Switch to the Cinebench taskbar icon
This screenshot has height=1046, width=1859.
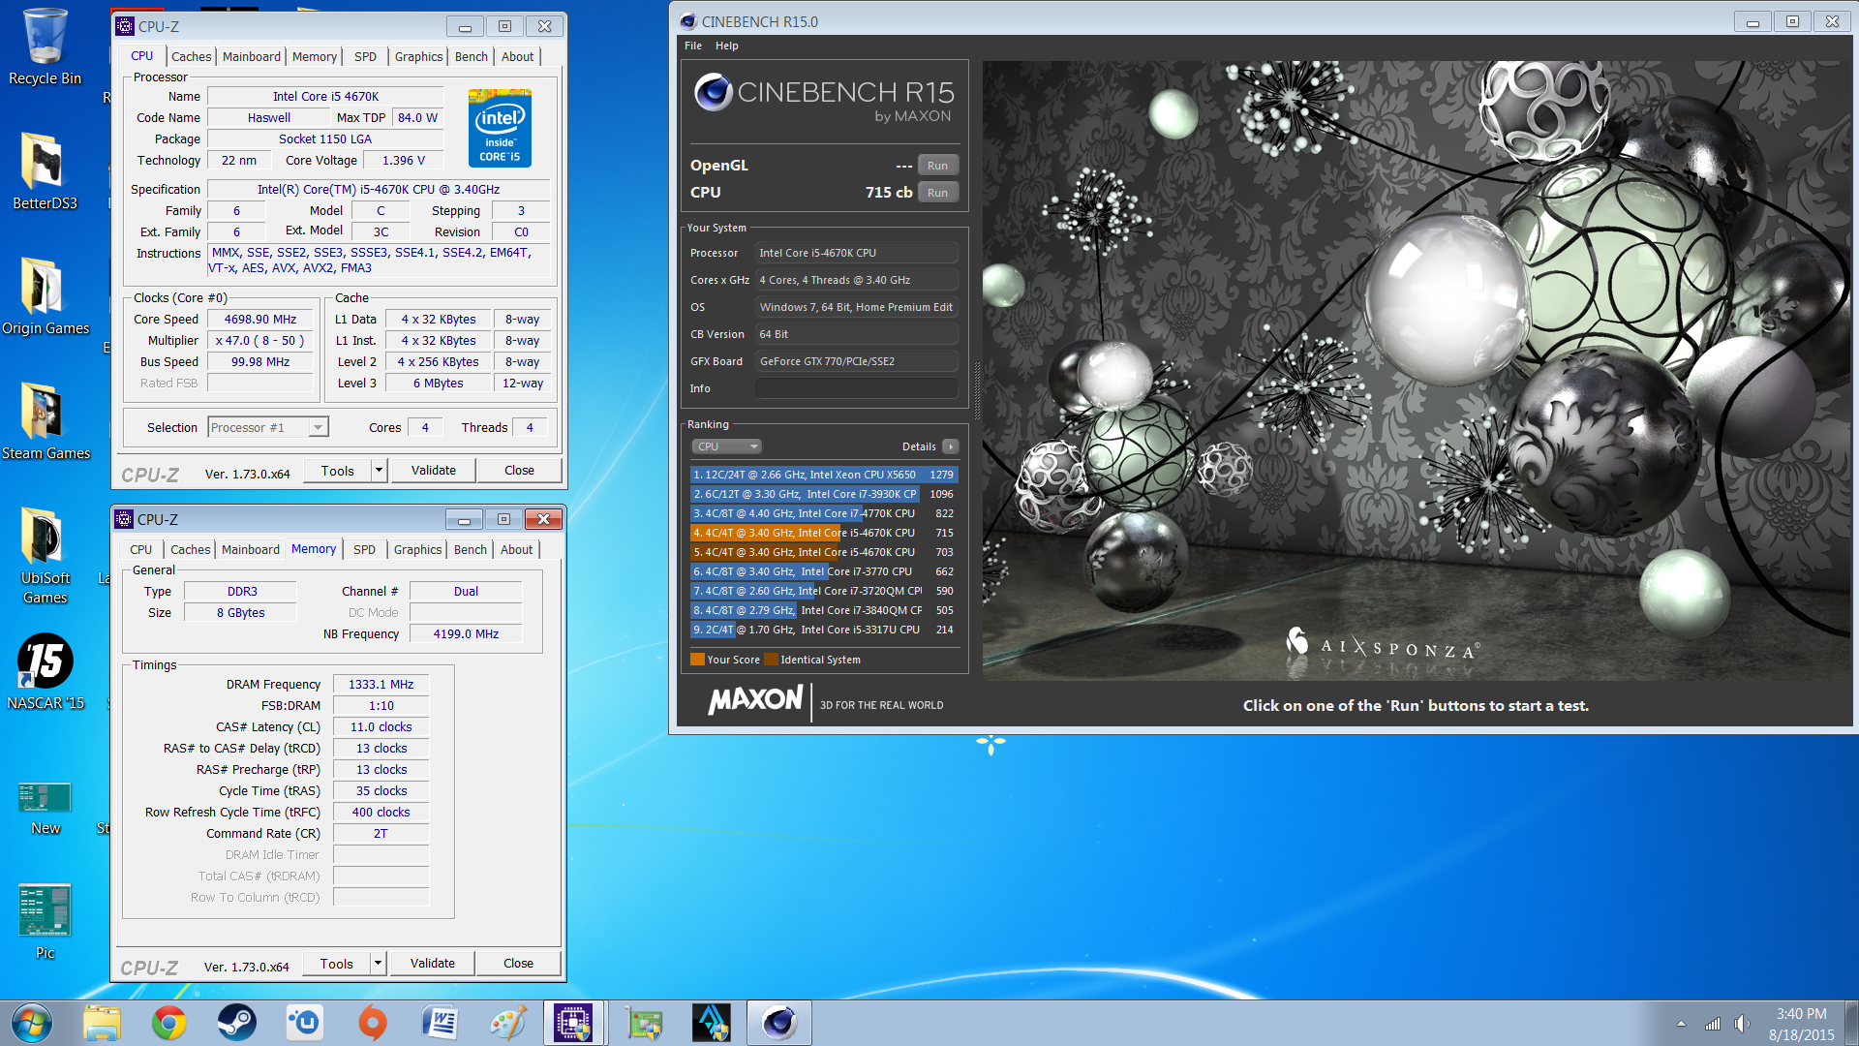[x=779, y=1023]
